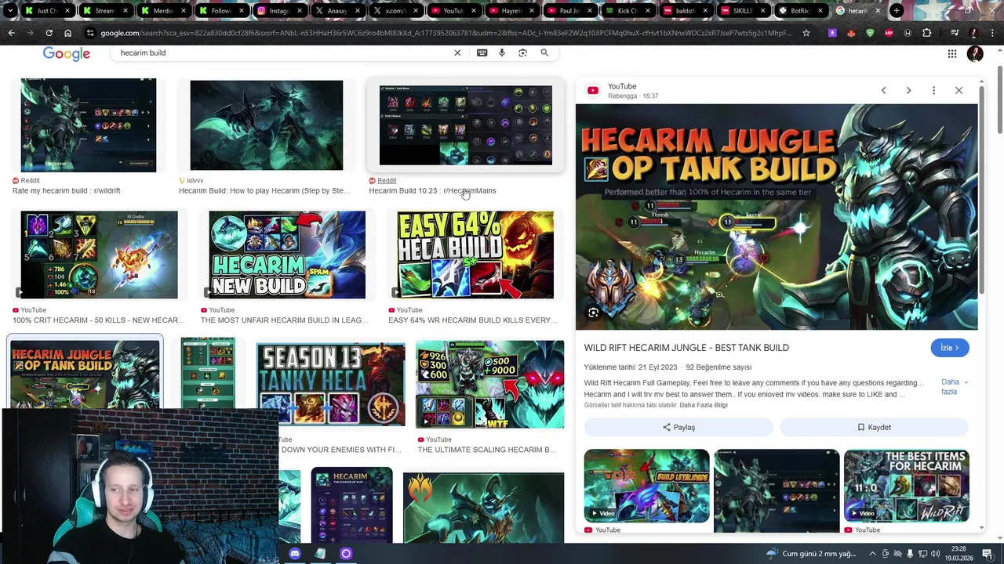Viewport: 1004px width, 564px height.
Task: Open the on-screen keyboard input tool
Action: pyautogui.click(x=482, y=52)
